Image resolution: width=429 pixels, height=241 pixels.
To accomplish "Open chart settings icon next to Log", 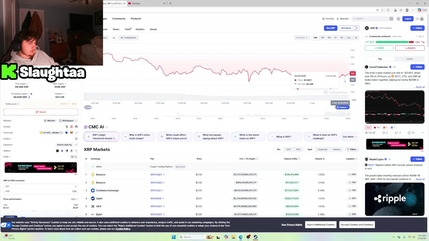I will click(356, 37).
